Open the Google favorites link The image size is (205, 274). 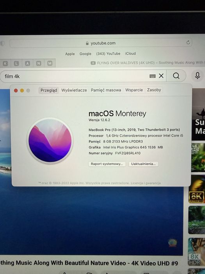[86, 54]
